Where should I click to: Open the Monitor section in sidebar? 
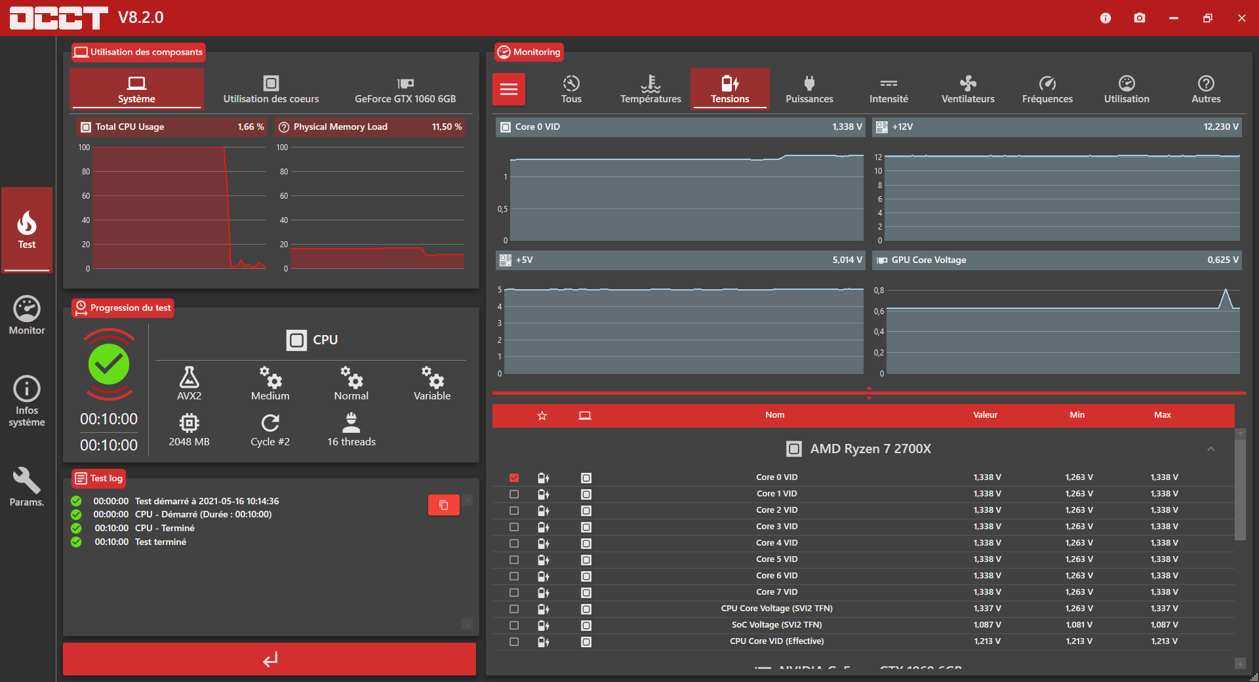(27, 315)
